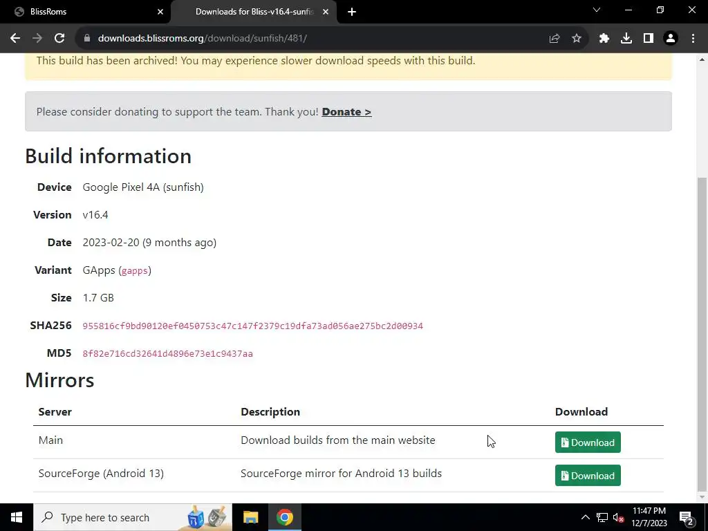Toggle the Chrome side panel
This screenshot has height=531, width=708.
[x=649, y=39]
